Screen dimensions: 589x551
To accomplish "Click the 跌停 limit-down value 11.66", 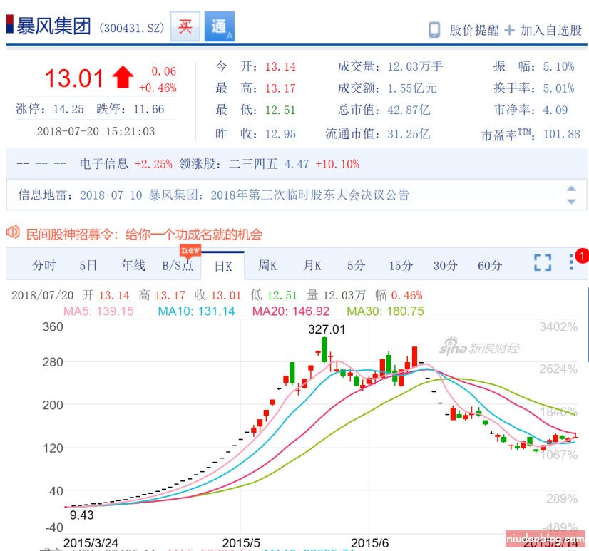I will 149,109.
